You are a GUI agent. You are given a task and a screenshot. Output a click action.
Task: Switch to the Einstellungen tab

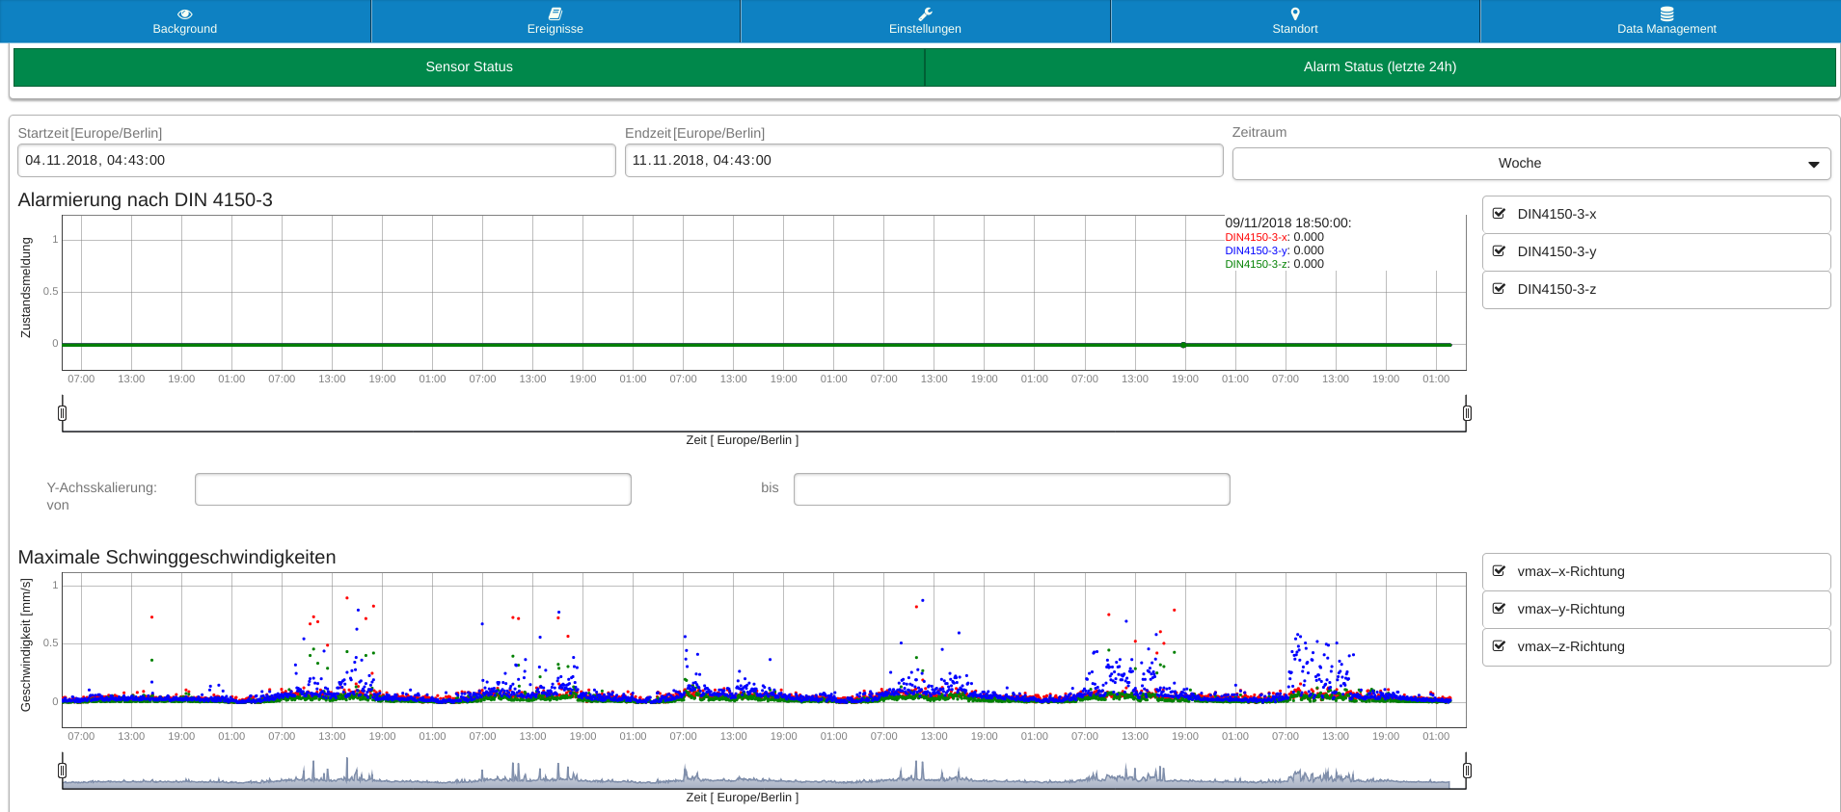pyautogui.click(x=925, y=21)
